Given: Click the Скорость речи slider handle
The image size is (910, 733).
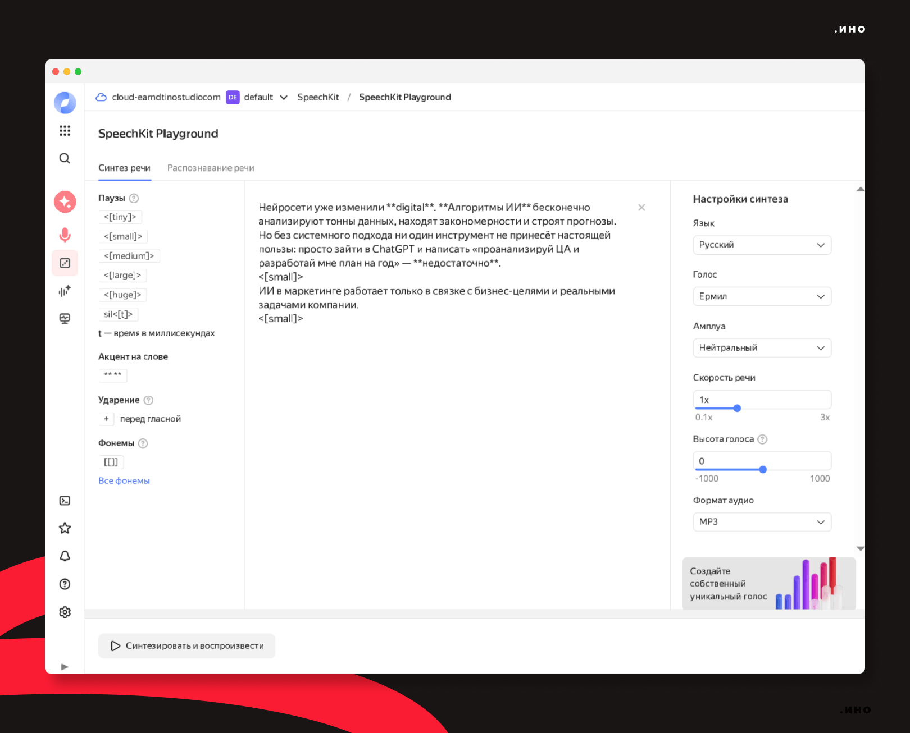Looking at the screenshot, I should pos(737,408).
